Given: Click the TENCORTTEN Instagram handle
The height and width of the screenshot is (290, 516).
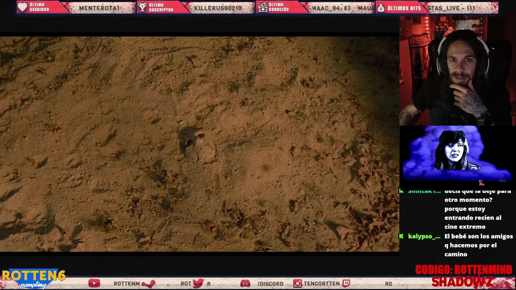Looking at the screenshot, I should coord(322,284).
